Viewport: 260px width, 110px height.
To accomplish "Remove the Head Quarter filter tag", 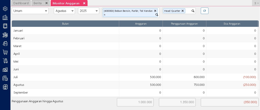I will [183, 11].
